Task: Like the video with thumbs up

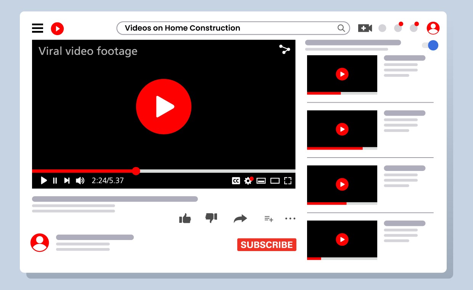Action: click(185, 218)
